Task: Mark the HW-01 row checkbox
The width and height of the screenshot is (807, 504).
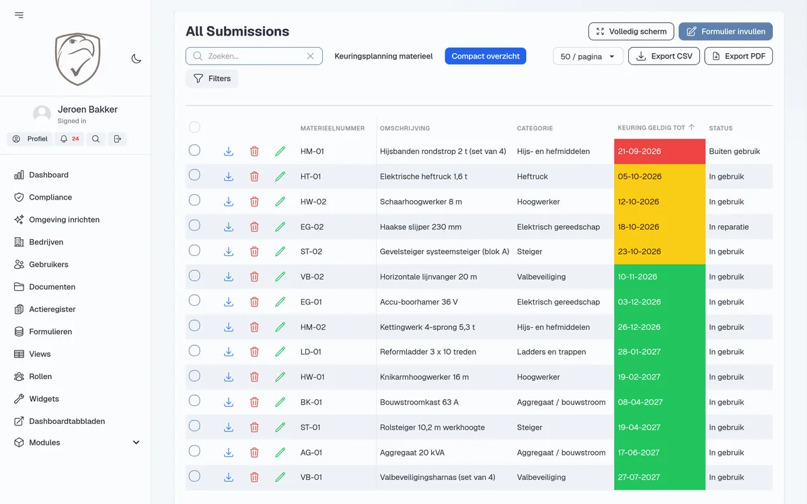Action: [x=194, y=376]
